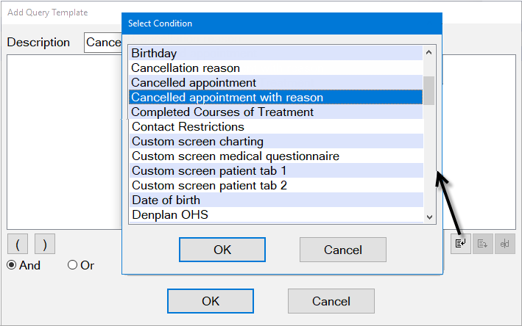The image size is (522, 326).
Task: Click the greyed edit condition icon
Action: coord(504,244)
